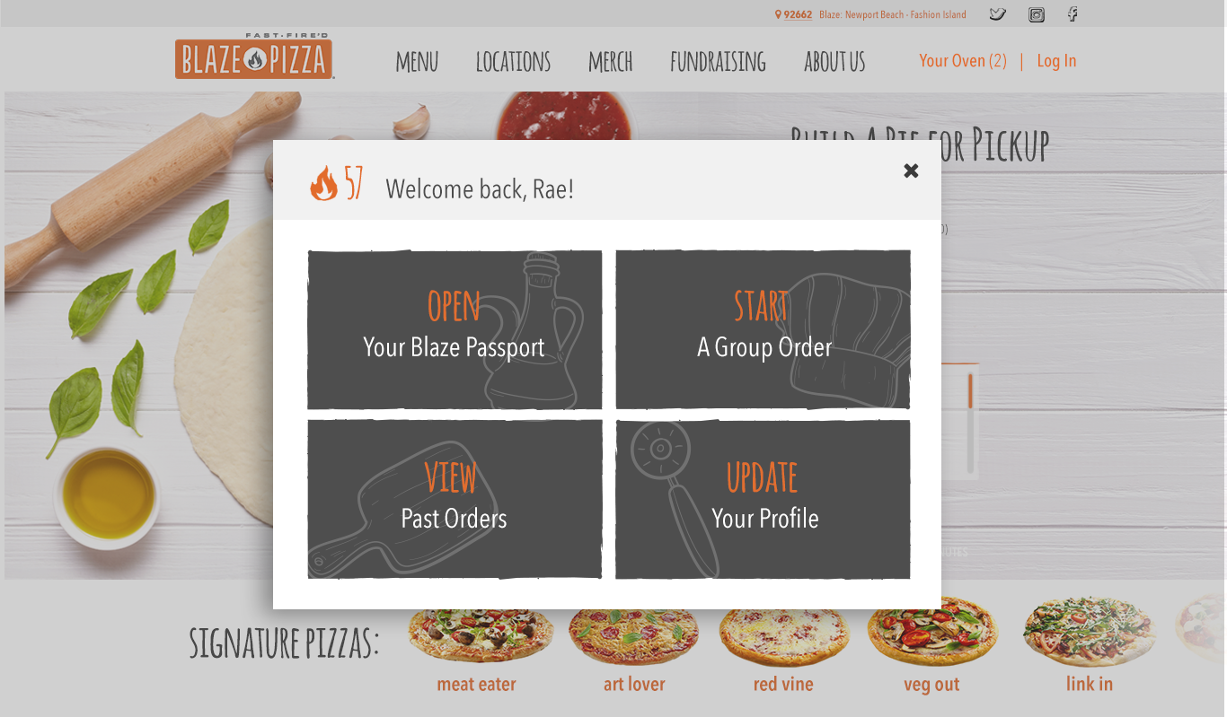Open the Instagram icon in header

pyautogui.click(x=1037, y=14)
